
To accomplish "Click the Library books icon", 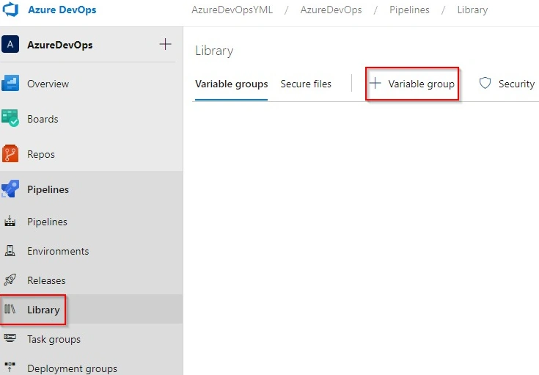I will 10,309.
